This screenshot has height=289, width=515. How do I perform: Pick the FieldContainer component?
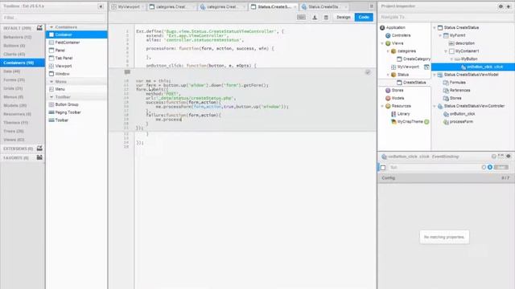tap(76, 43)
